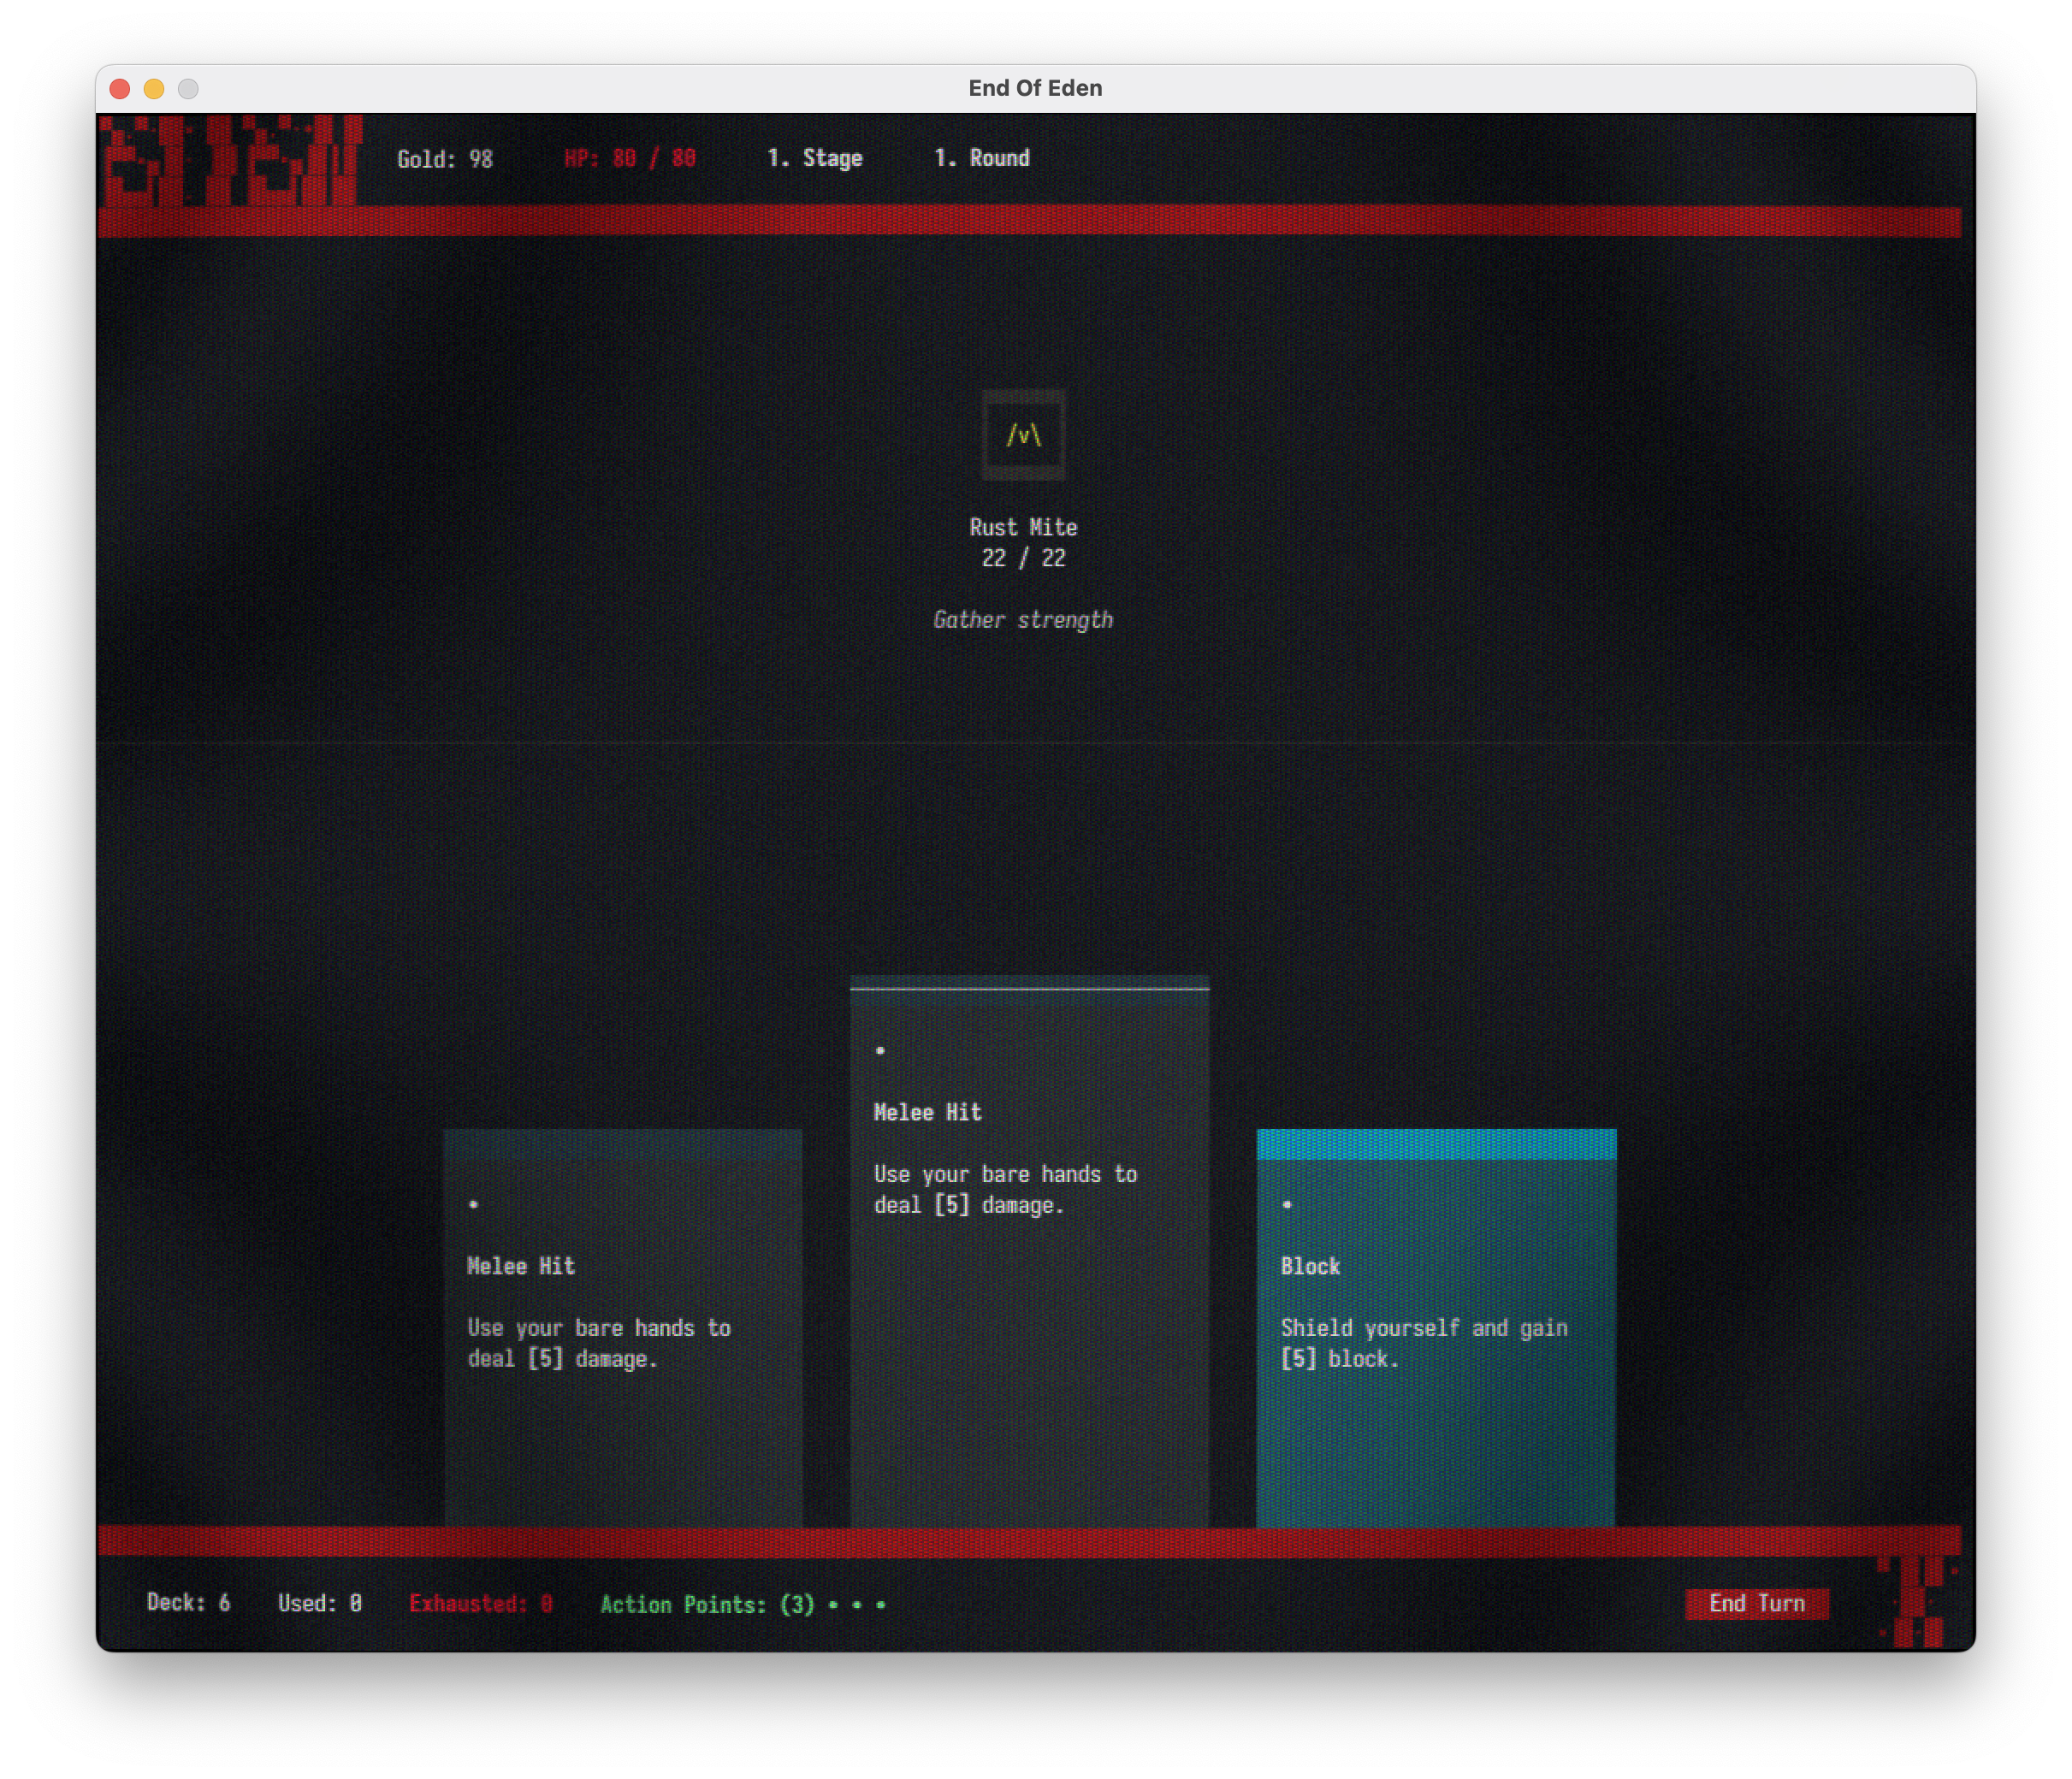Click the action cost dot on Block card
Viewport: 2072px width, 1779px height.
click(1287, 1204)
